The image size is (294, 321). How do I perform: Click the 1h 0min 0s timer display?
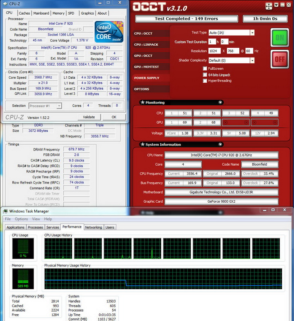[x=265, y=19]
